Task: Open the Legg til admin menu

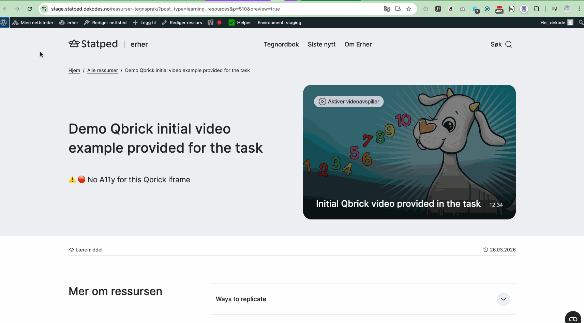Action: tap(144, 22)
